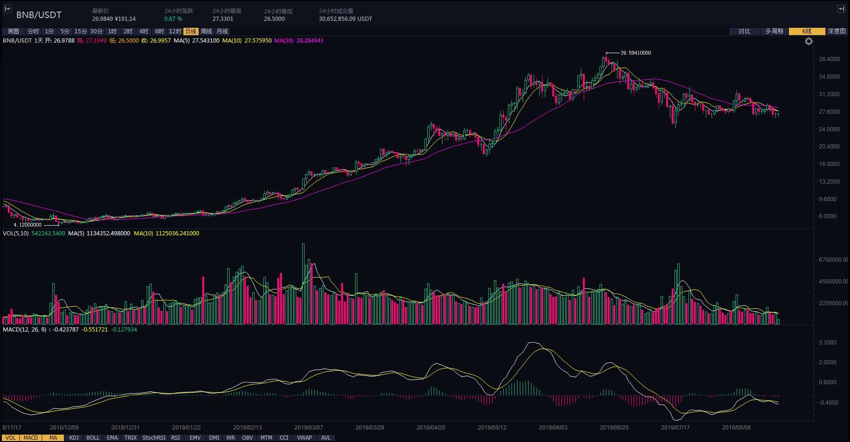
Task: Click the BNB/USDT pair title
Action: 39,15
